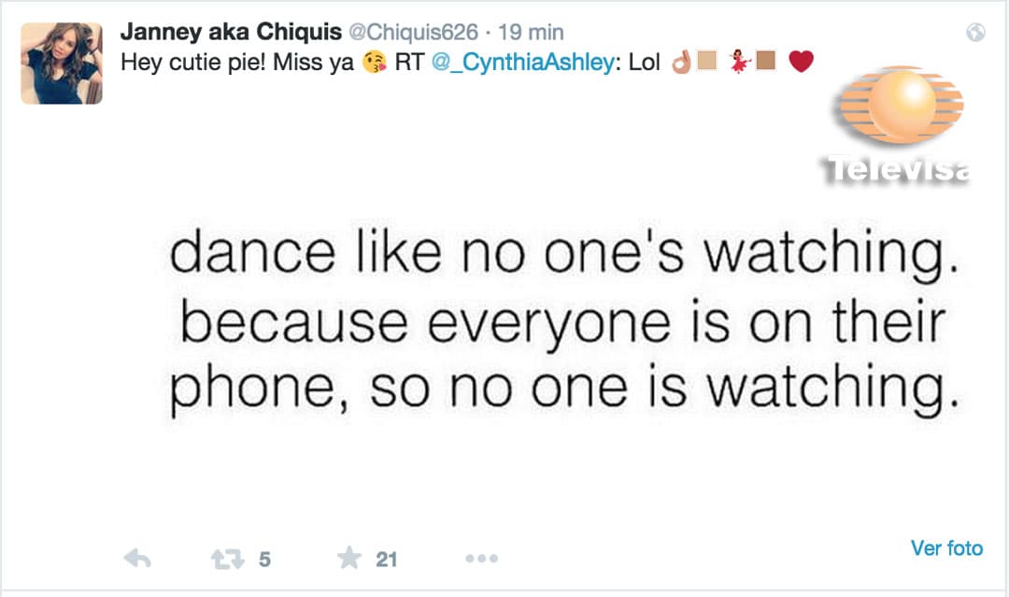
Task: Click the dancer emoji in the tweet
Action: coord(740,62)
